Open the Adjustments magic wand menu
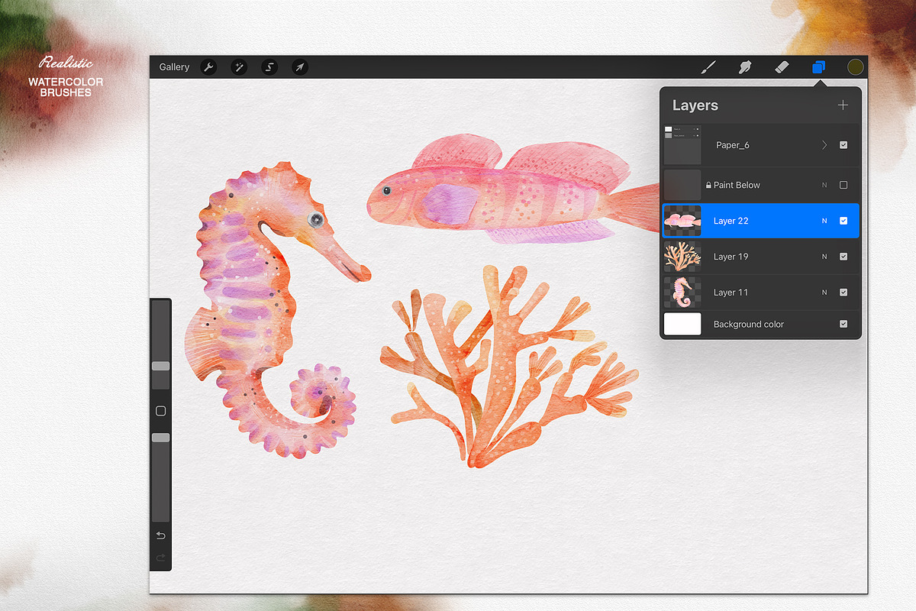The image size is (916, 611). (239, 67)
